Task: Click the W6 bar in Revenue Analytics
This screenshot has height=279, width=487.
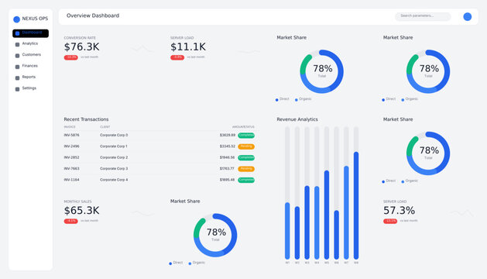Action: point(336,235)
